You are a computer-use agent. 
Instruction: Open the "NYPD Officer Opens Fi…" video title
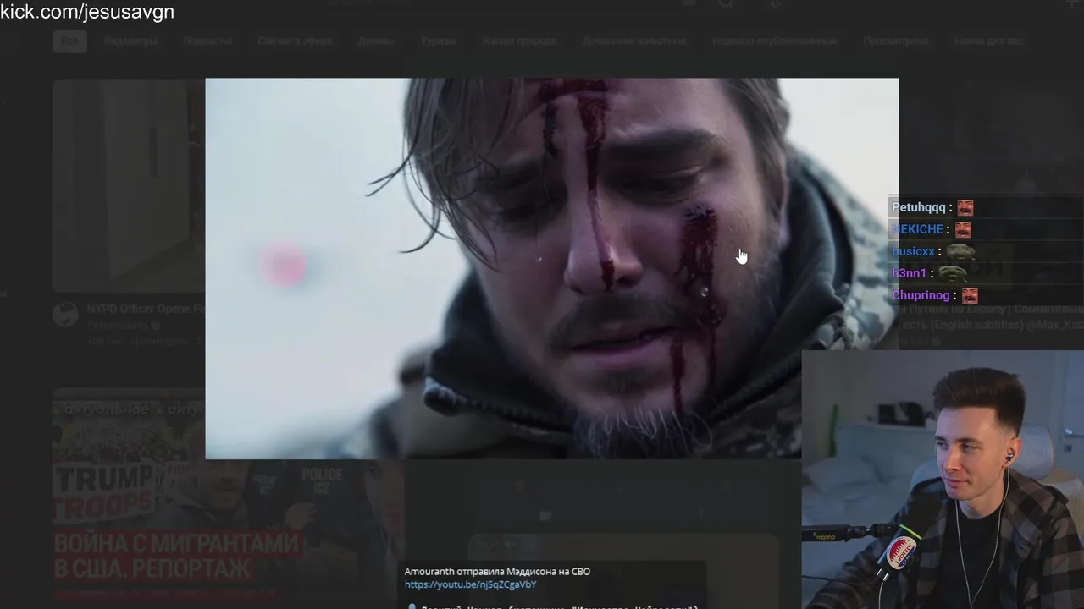click(146, 310)
